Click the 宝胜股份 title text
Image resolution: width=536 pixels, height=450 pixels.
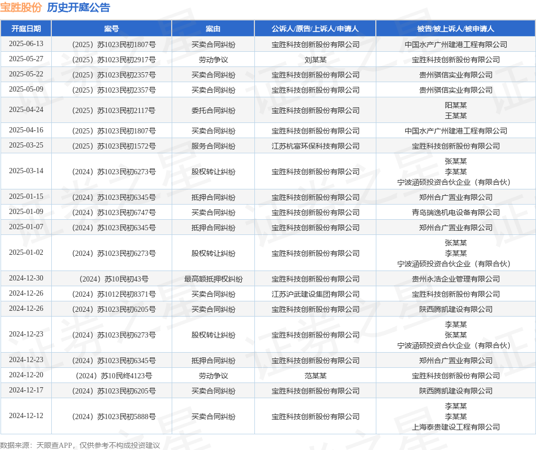pos(21,7)
